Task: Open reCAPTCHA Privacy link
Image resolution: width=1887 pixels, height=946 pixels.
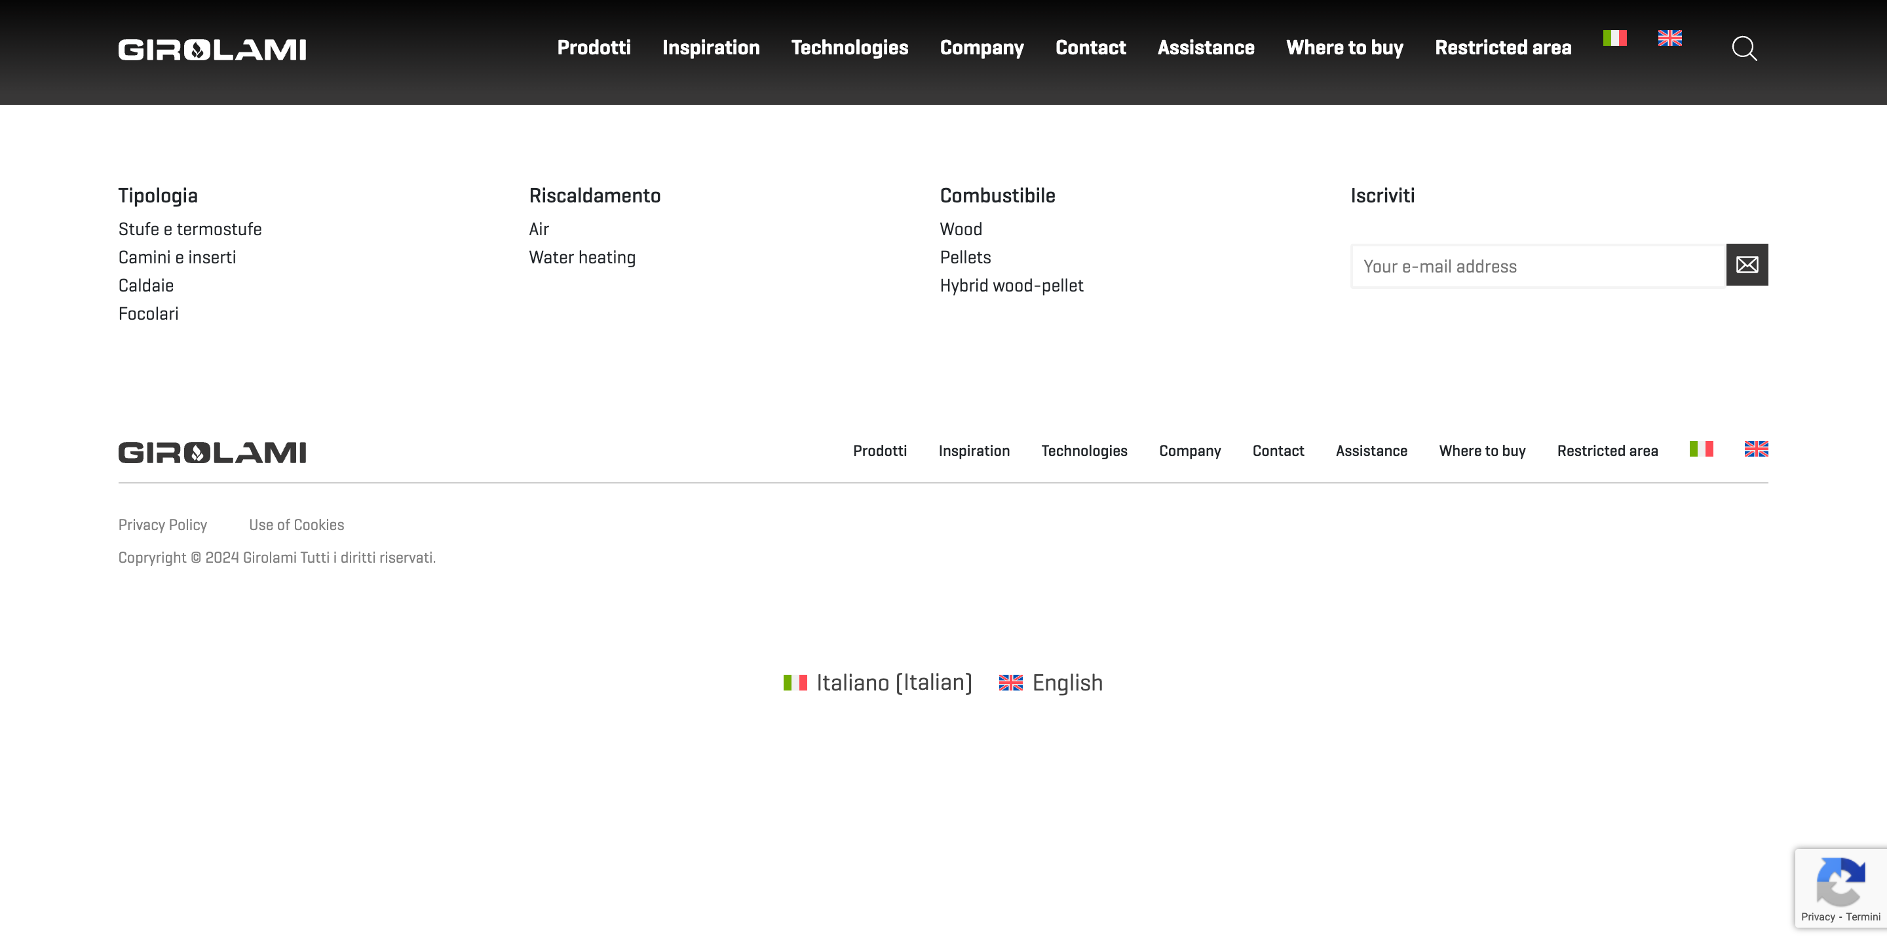Action: (x=1818, y=917)
